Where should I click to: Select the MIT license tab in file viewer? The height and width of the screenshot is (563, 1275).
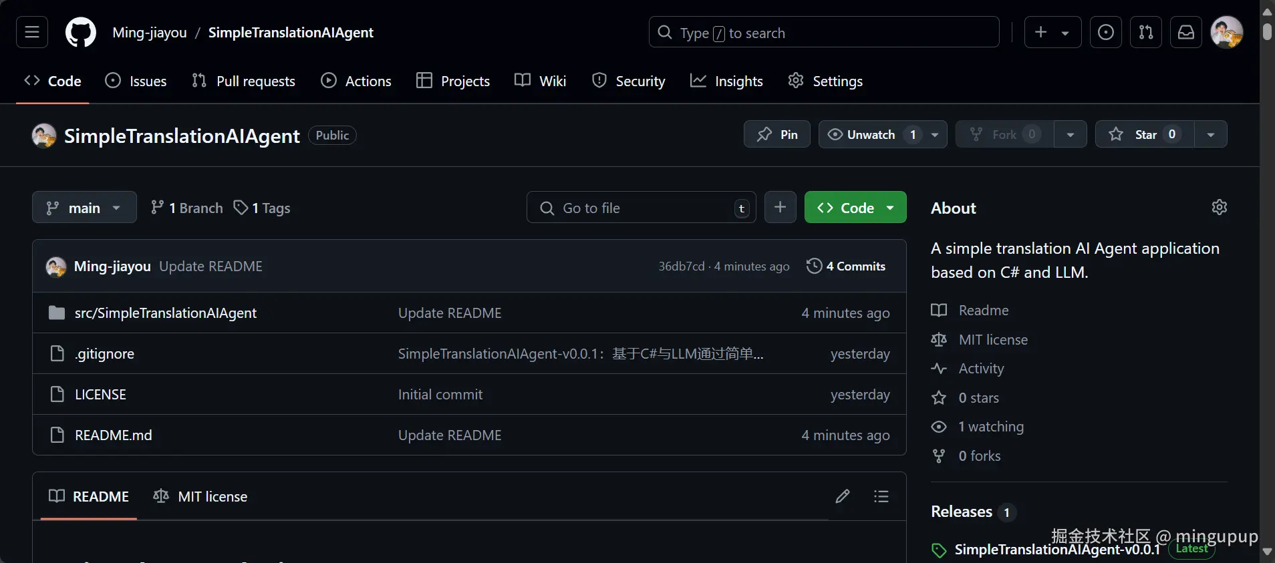(x=200, y=496)
